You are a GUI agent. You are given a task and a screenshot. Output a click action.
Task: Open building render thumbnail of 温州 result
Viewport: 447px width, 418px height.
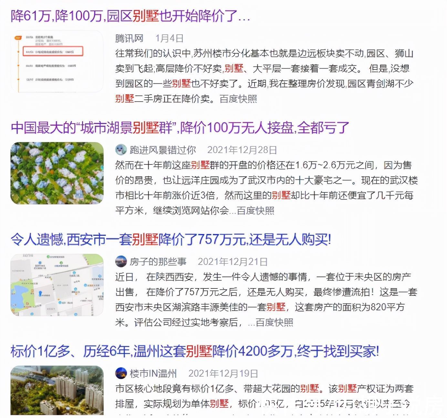tap(57, 390)
